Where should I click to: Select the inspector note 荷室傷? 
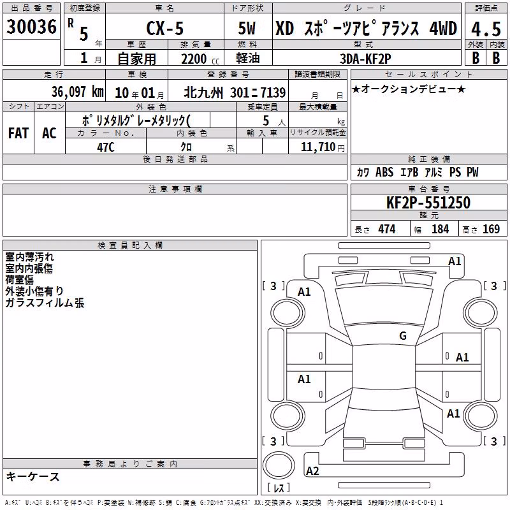click(x=20, y=280)
